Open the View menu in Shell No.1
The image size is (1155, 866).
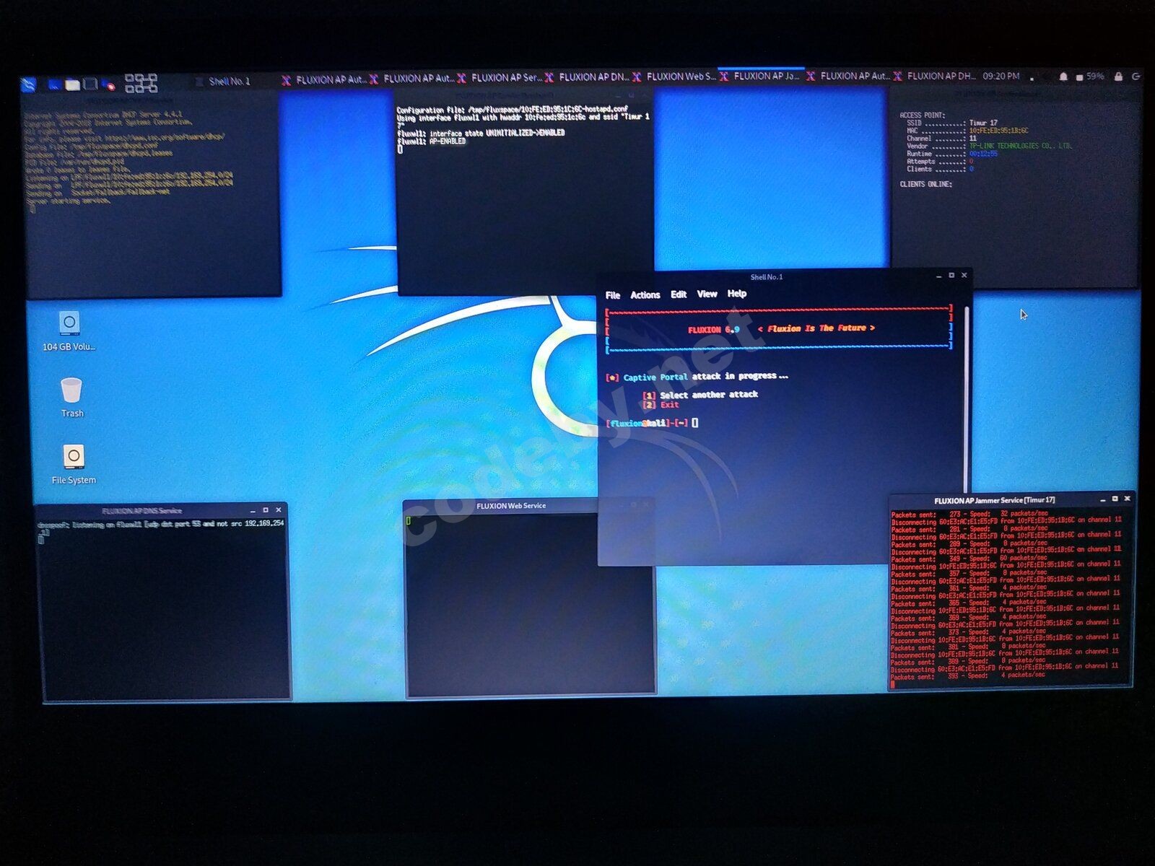pos(707,294)
